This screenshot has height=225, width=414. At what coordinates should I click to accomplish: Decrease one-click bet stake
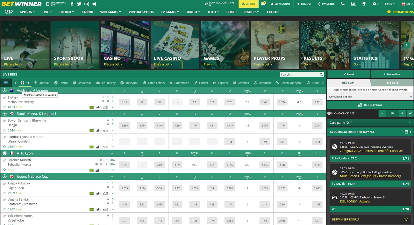coord(382,113)
